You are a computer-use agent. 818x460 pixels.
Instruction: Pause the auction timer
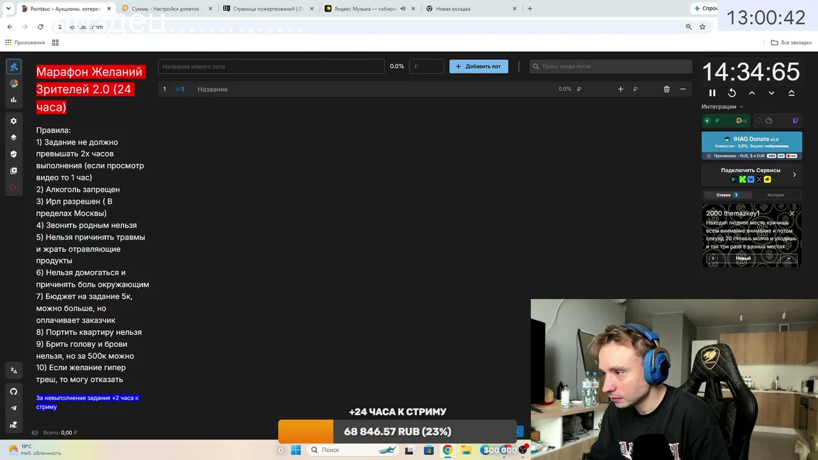(x=713, y=93)
